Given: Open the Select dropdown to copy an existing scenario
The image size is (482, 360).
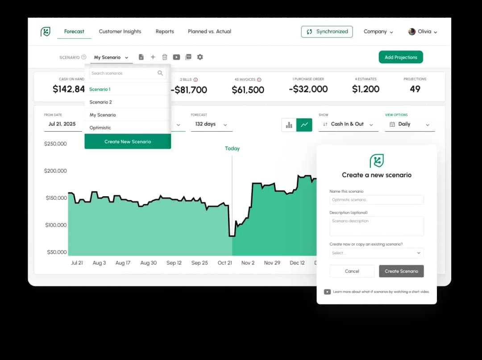Looking at the screenshot, I should 376,253.
